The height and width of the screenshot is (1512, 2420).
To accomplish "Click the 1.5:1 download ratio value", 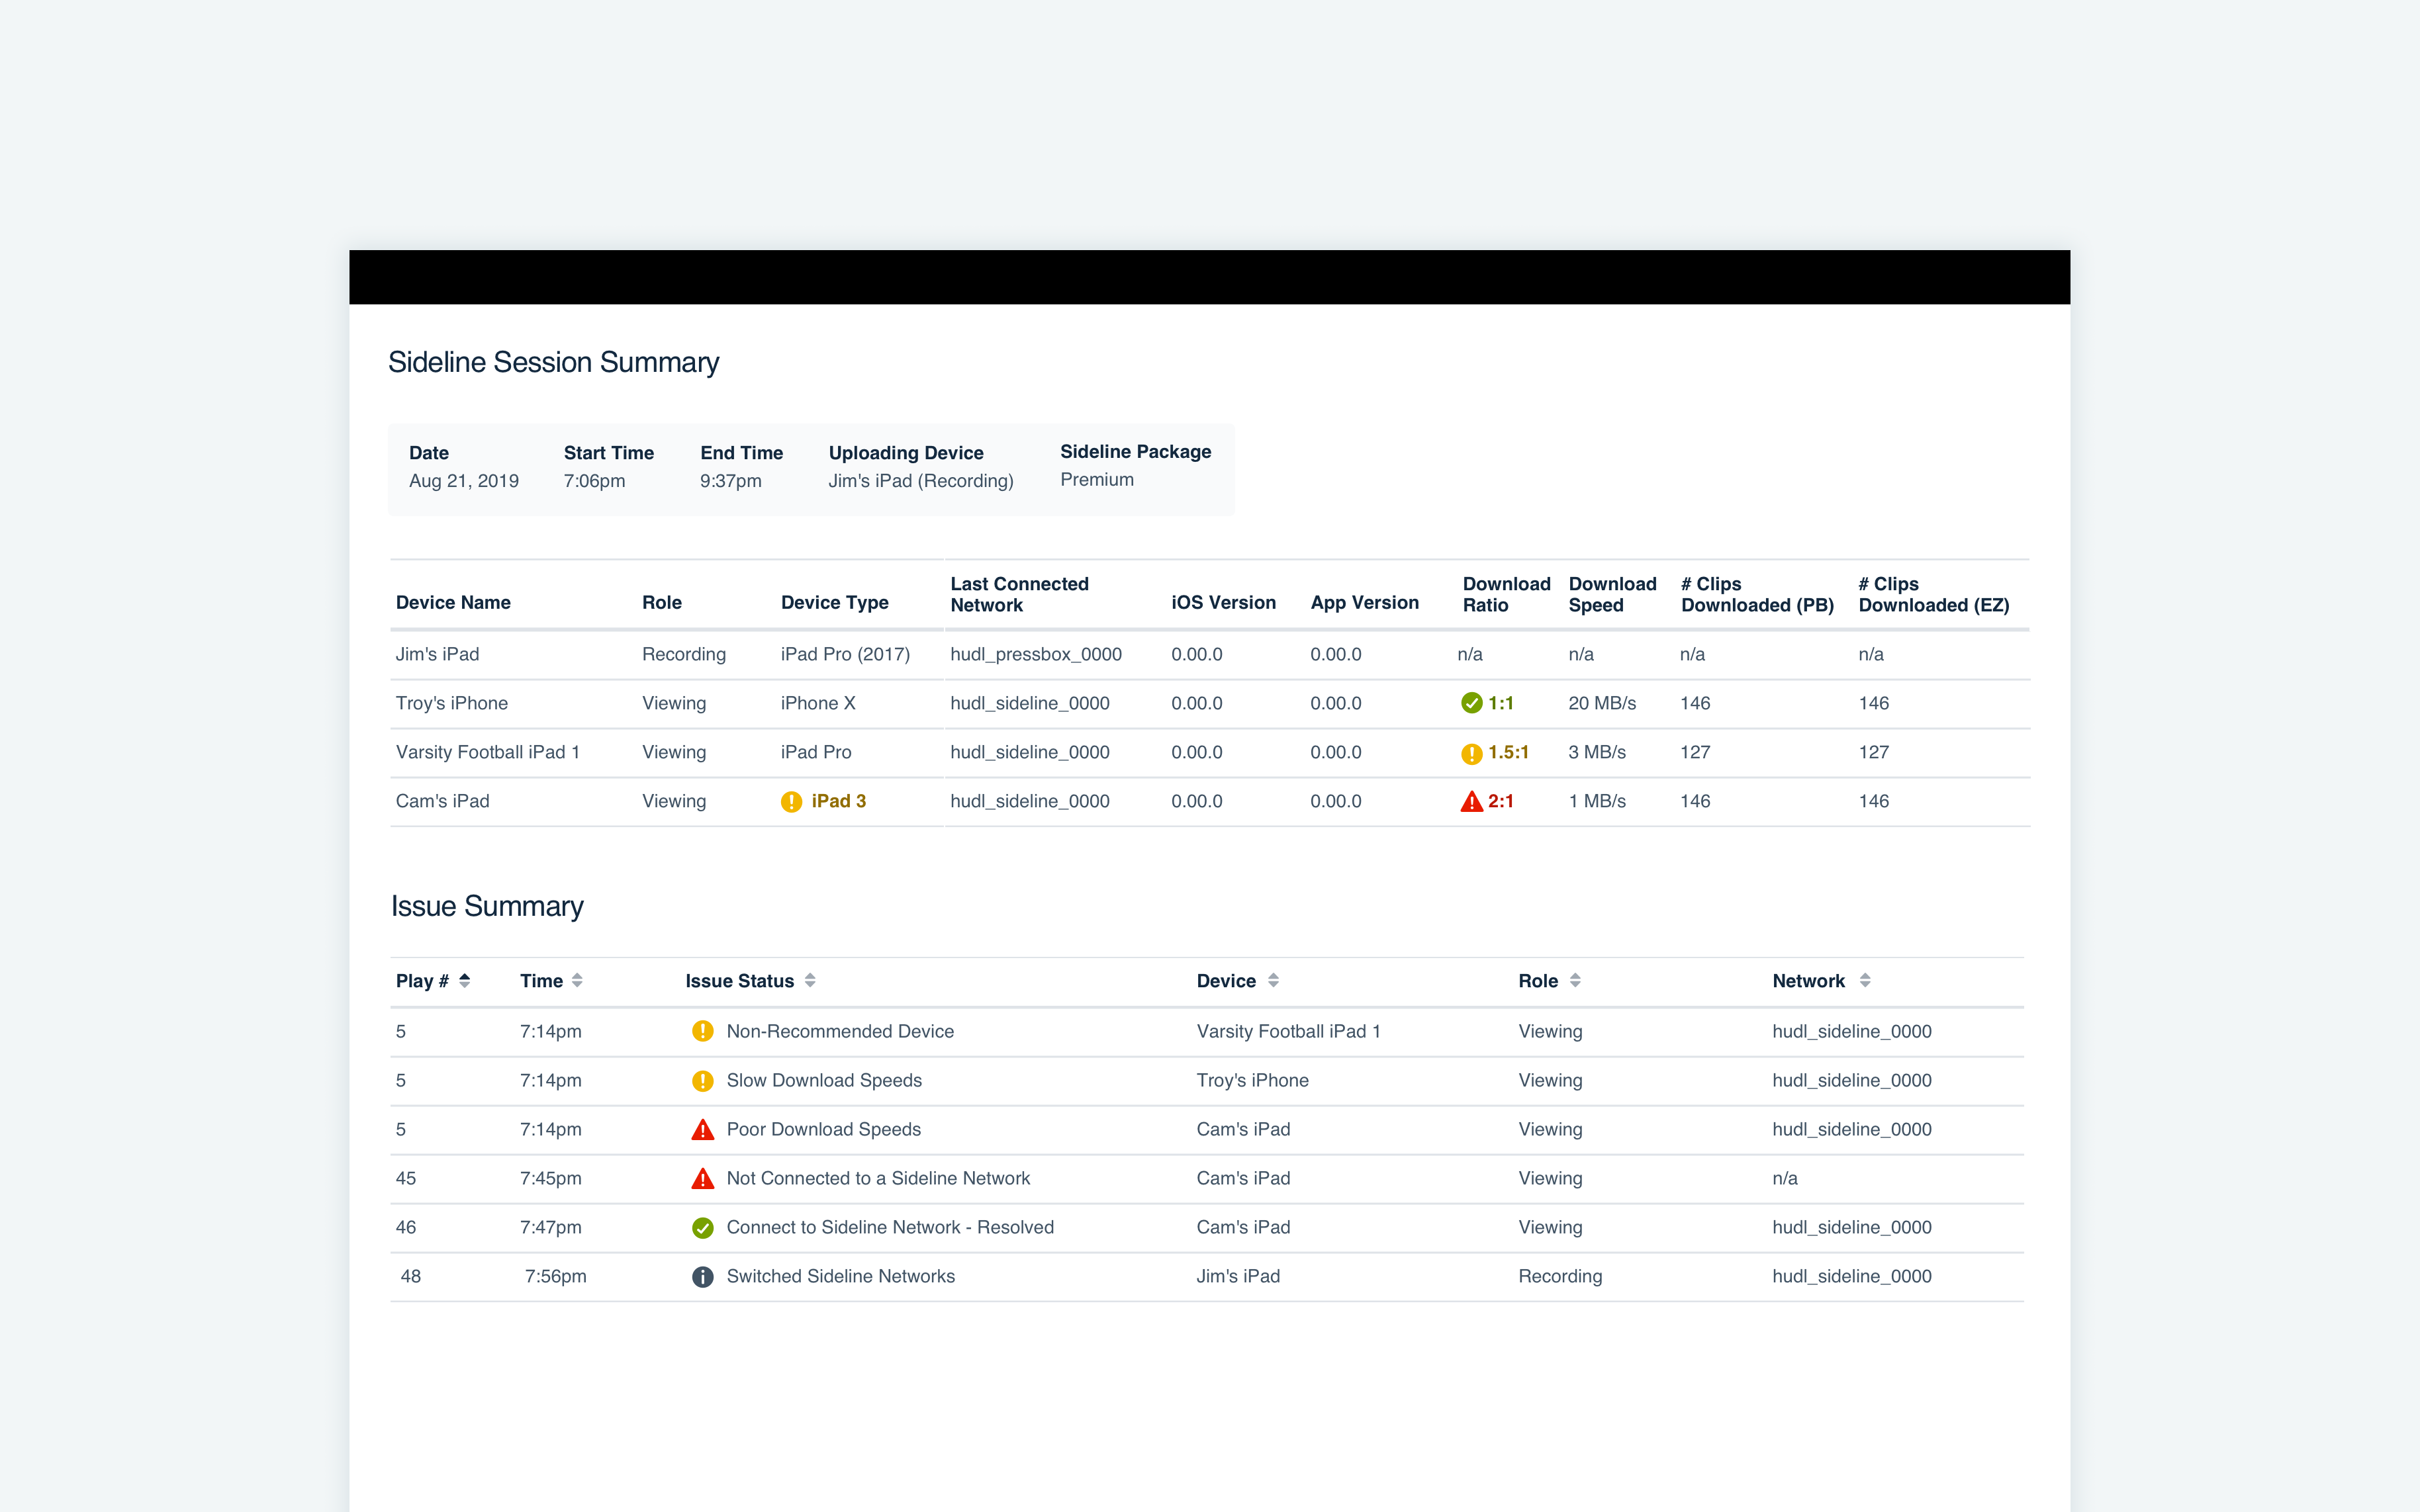I will pos(1509,752).
